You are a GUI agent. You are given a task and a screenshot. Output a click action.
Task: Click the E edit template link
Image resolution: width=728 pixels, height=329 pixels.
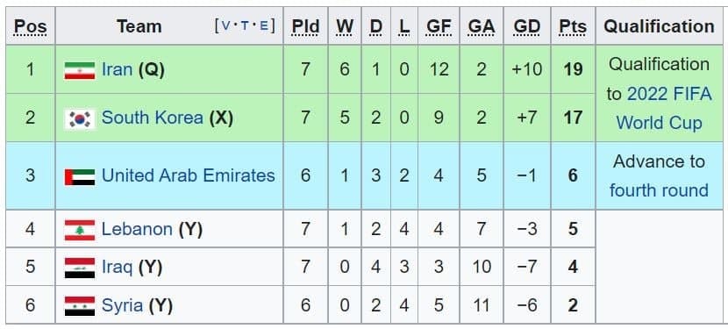(x=264, y=26)
